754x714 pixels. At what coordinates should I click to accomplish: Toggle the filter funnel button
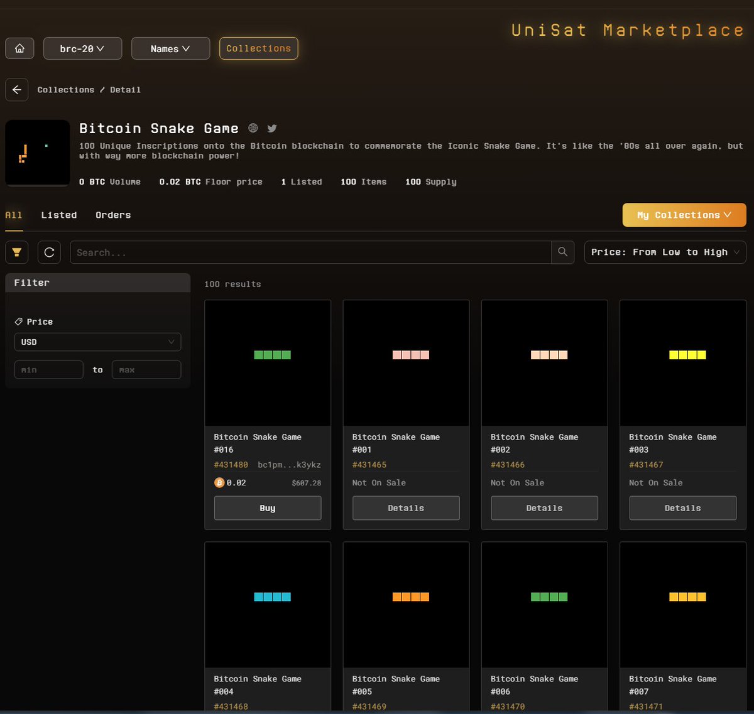(x=17, y=252)
